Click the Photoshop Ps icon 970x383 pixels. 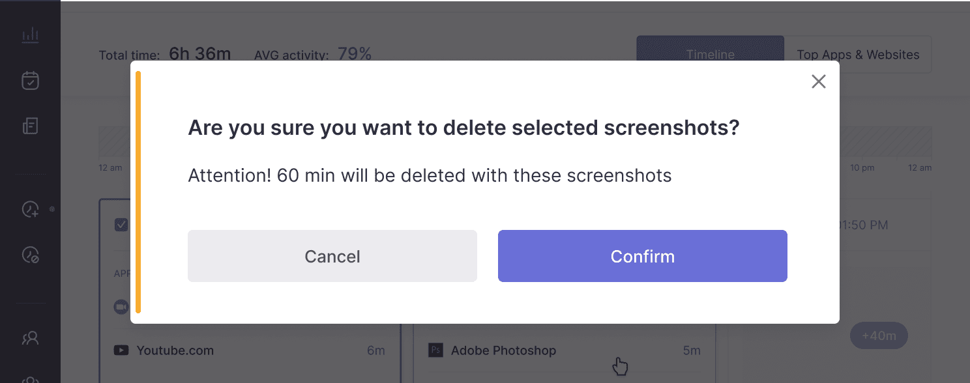[x=435, y=350]
